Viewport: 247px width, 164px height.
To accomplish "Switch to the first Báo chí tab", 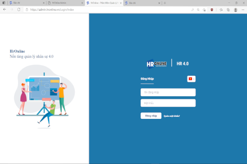I will [27, 3].
